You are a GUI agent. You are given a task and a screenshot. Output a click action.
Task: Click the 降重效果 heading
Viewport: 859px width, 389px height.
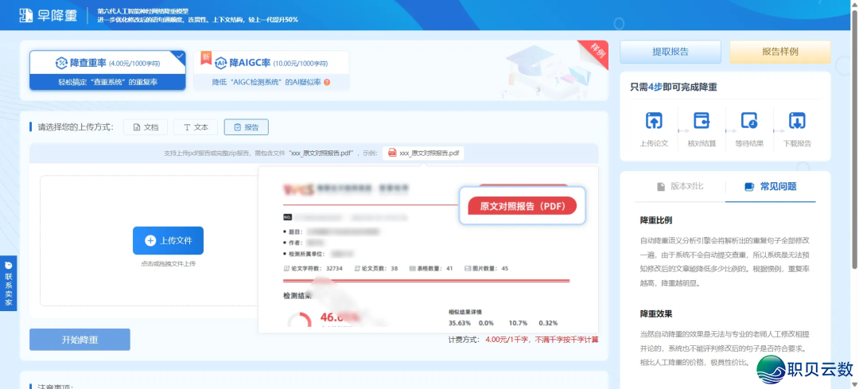[655, 314]
